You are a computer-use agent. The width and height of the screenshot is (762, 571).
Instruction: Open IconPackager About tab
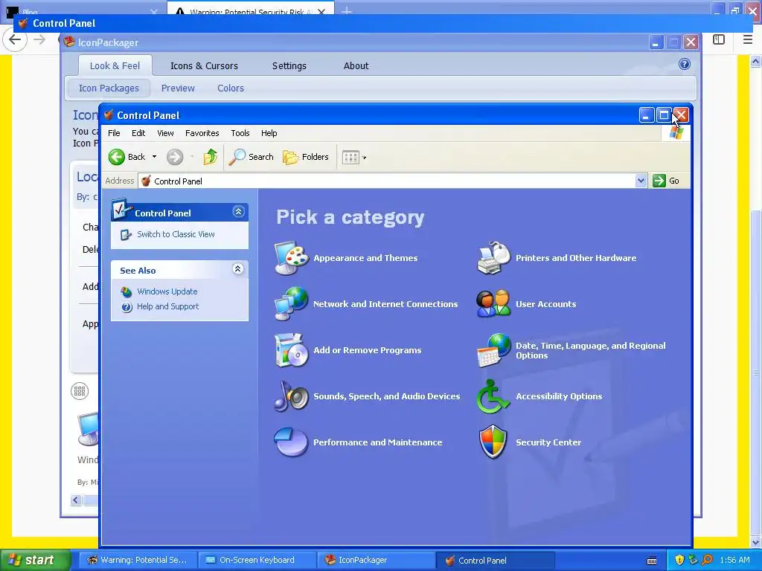[356, 65]
